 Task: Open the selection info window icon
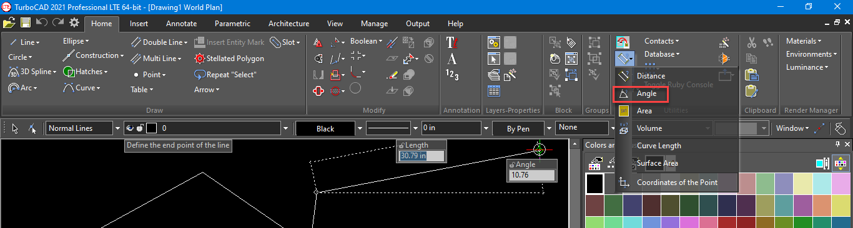point(494,59)
